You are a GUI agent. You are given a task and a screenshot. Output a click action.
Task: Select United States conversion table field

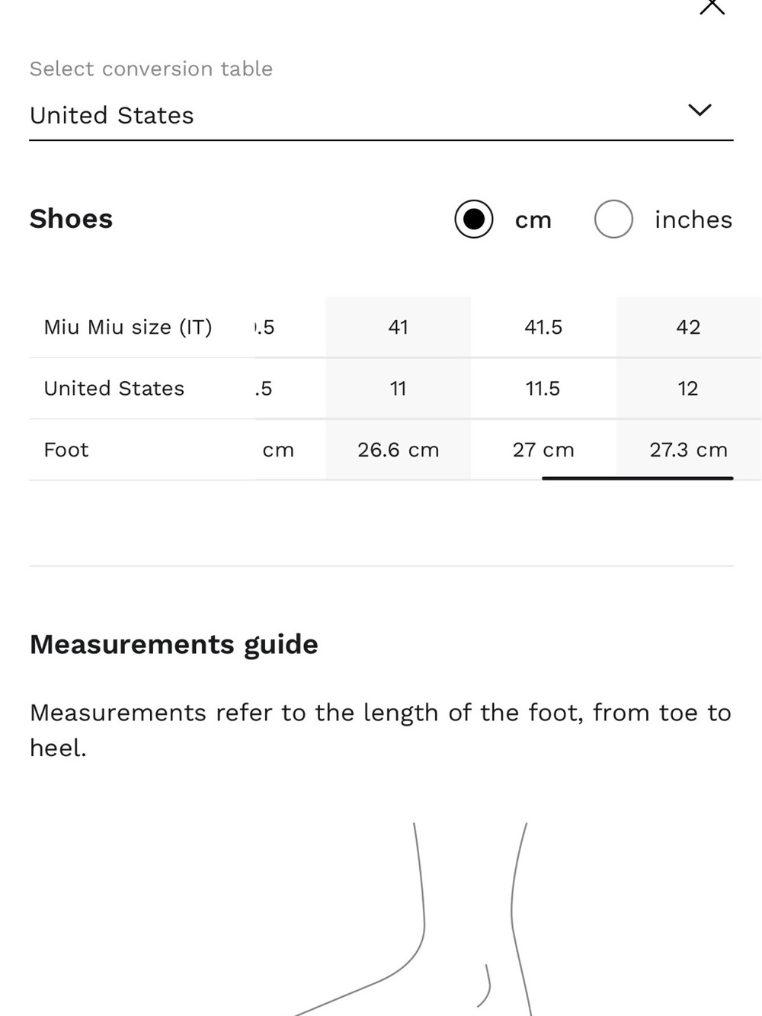(381, 115)
